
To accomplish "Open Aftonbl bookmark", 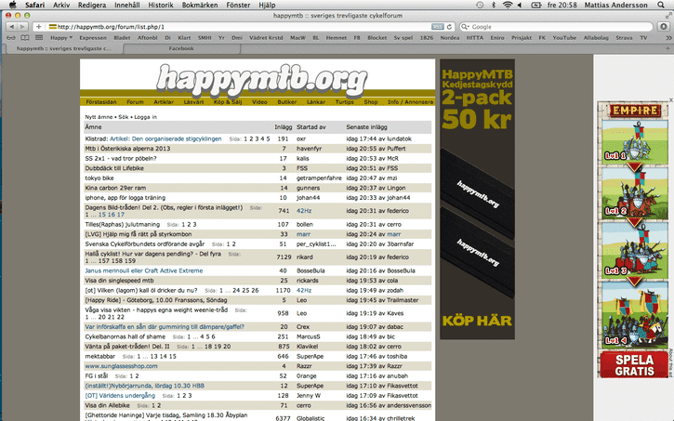I will click(x=148, y=38).
